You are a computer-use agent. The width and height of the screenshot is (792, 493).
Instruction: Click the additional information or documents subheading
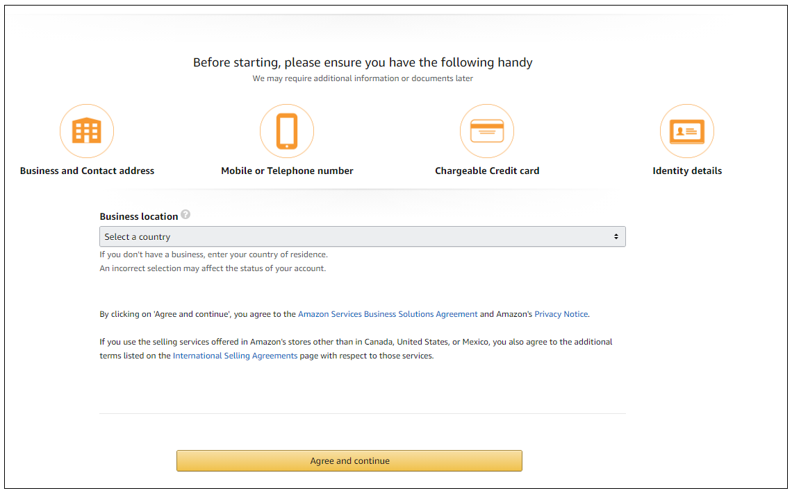coord(363,78)
